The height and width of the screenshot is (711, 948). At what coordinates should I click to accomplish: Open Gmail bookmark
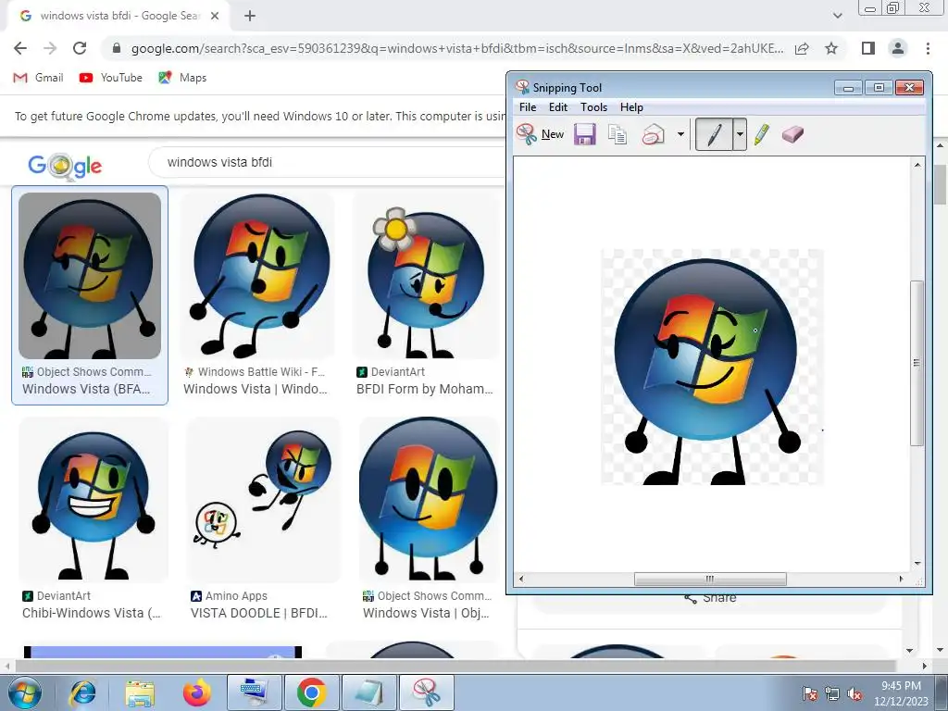coord(39,78)
